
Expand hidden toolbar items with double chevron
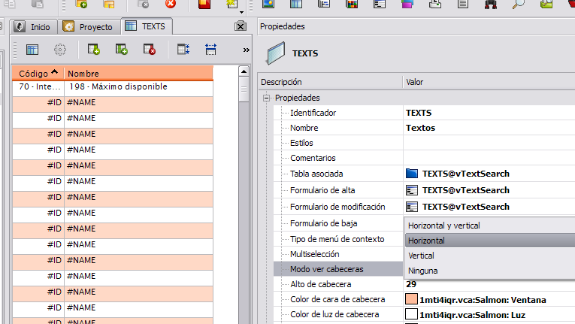click(x=246, y=50)
